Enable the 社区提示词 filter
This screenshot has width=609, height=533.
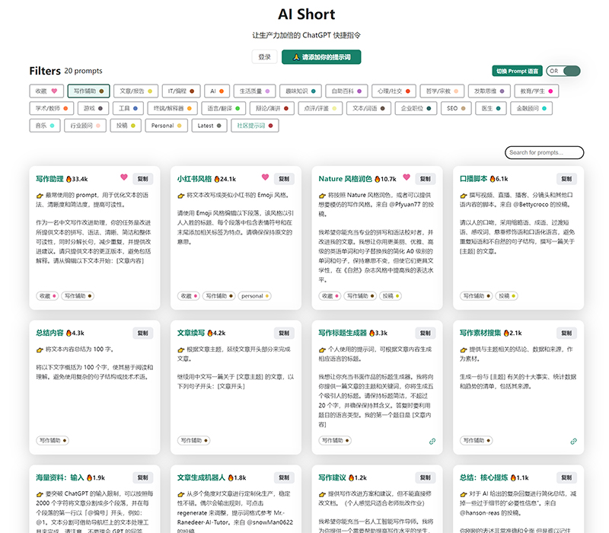pos(254,126)
